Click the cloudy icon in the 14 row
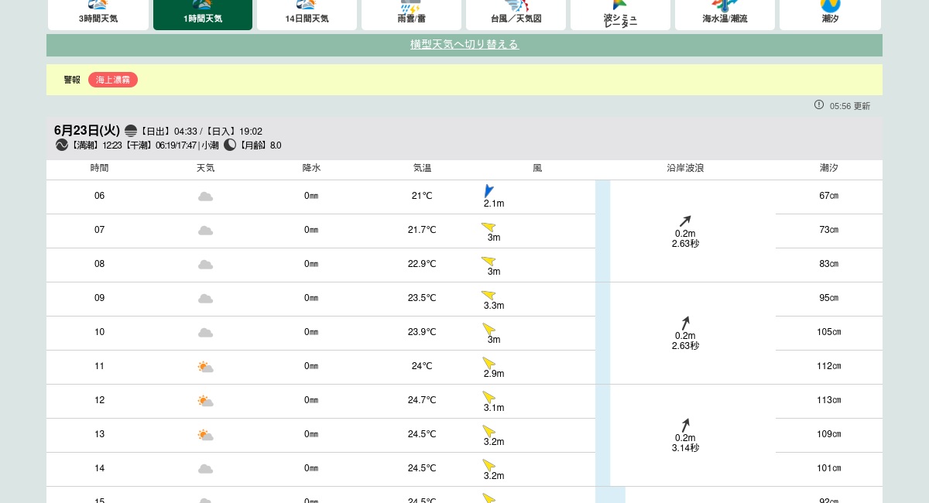 point(205,469)
